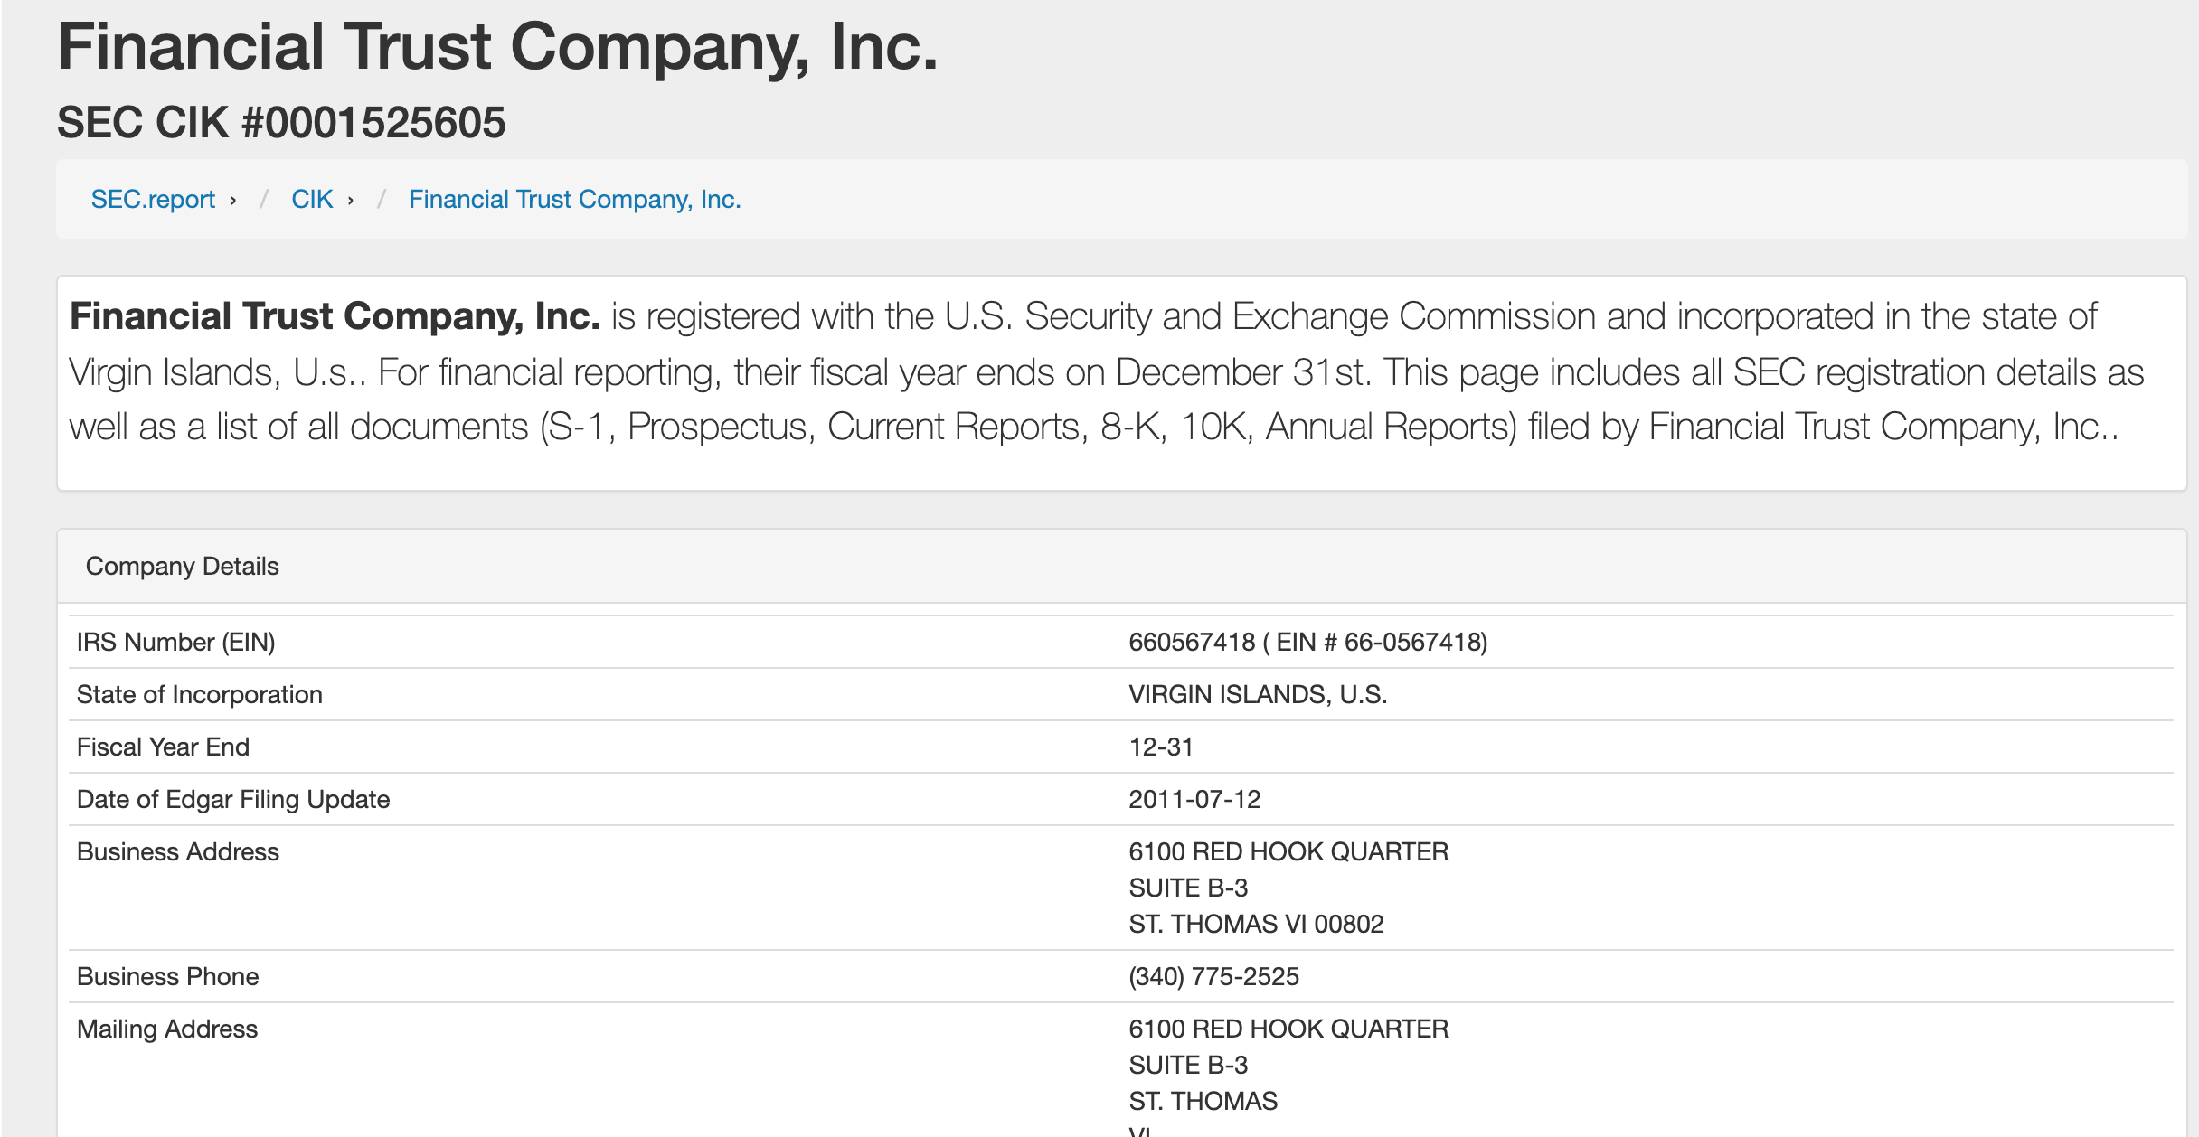Click the VIRGIN ISLANDS, U.S. value

[1258, 694]
